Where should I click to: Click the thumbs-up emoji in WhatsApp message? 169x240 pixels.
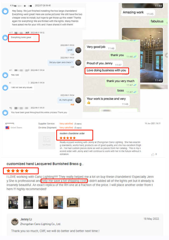click(x=89, y=102)
